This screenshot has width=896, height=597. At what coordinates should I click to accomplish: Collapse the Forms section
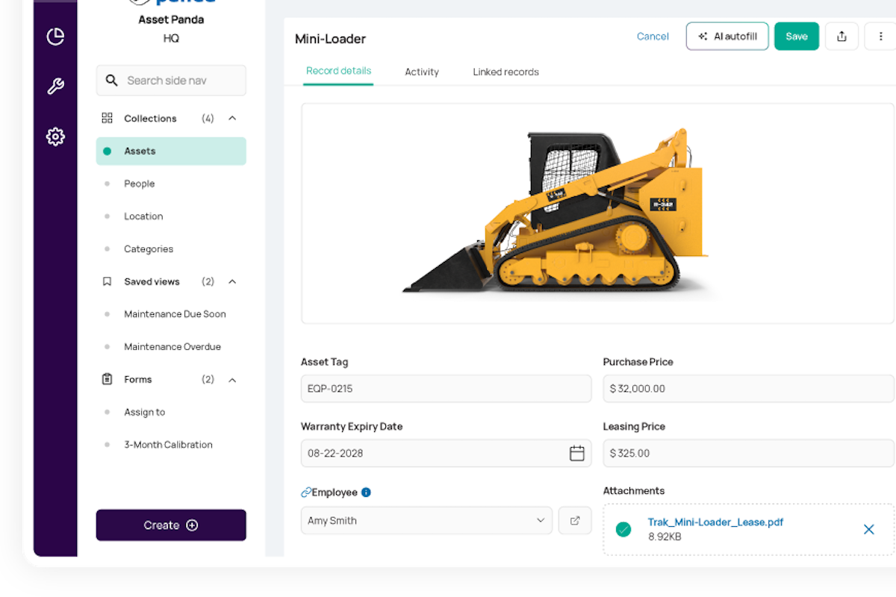[x=232, y=380]
